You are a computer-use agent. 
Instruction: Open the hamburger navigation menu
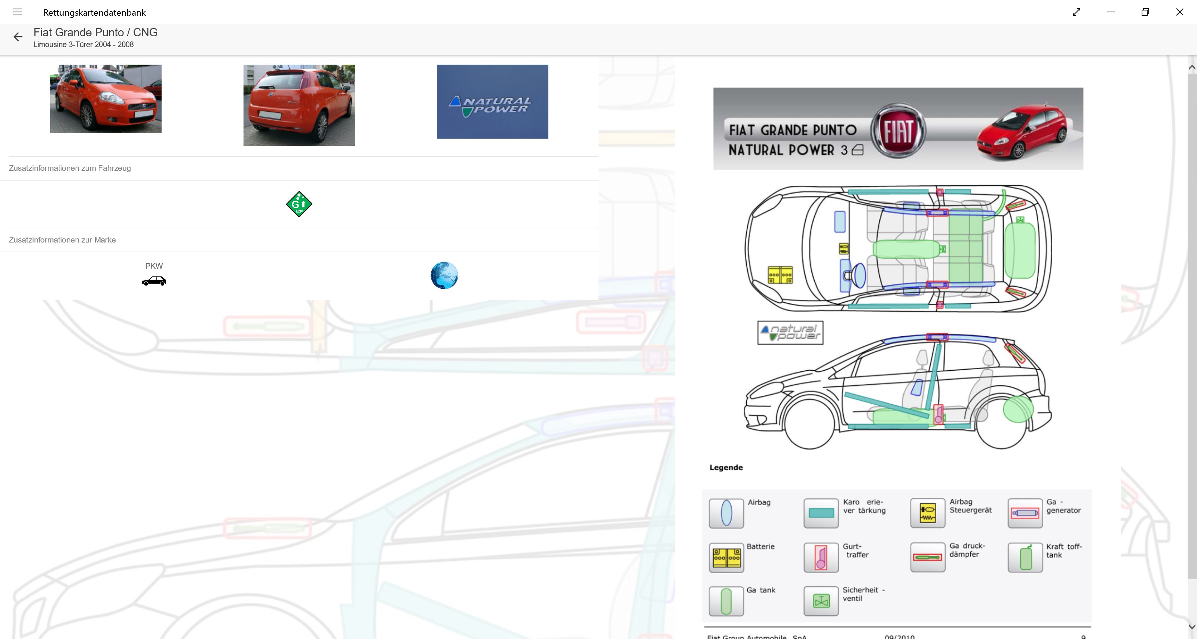click(x=17, y=13)
